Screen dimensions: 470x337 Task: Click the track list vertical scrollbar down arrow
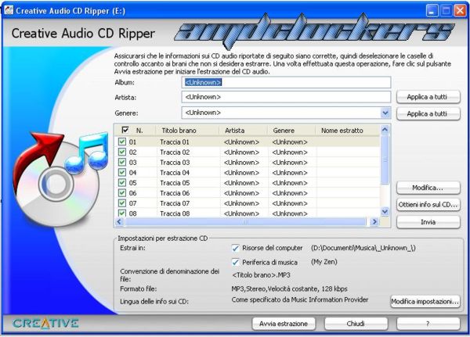click(x=384, y=211)
